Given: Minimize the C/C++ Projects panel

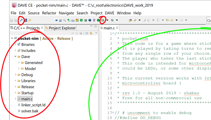Looking at the screenshot, I should (x=91, y=26).
